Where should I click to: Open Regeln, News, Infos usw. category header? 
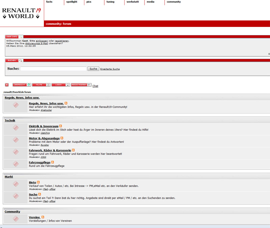[x=22, y=98]
